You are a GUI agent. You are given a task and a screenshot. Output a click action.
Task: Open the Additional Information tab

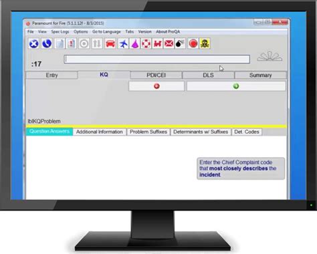[100, 132]
